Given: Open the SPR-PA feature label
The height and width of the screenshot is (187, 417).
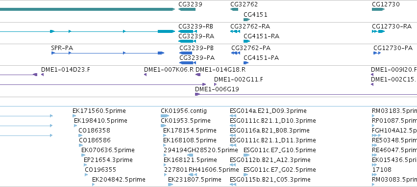Looking at the screenshot, I should (62, 48).
